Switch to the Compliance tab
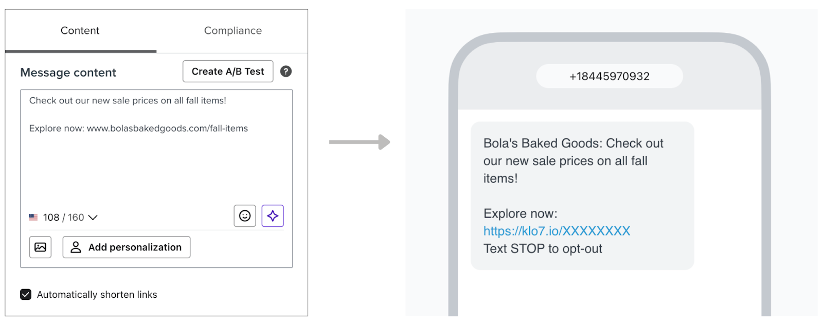This screenshot has width=823, height=324. click(x=233, y=31)
